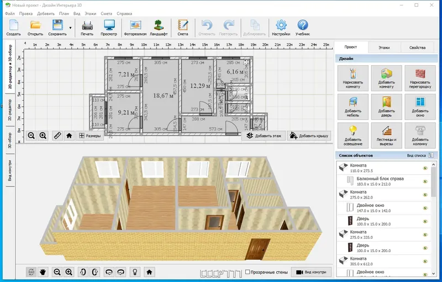Screen dimensions: 442x282
Task: Select Добавить мебель in design panel
Action: point(352,106)
